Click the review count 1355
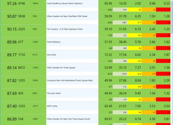Screen dimensions: 173x125 coord(22,80)
